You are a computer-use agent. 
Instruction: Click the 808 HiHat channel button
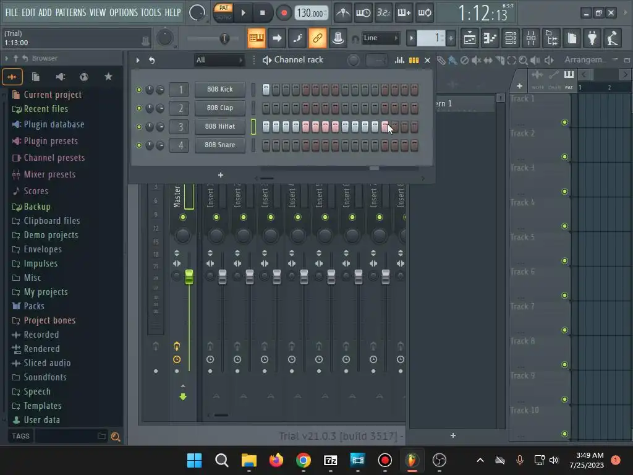point(219,126)
